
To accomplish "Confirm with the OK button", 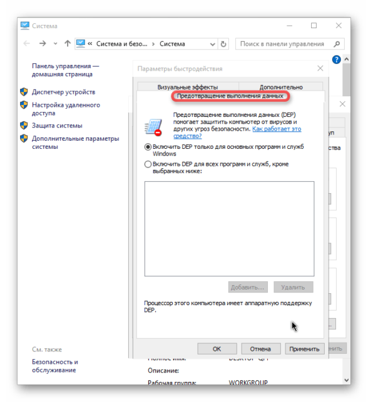I will click(x=217, y=349).
